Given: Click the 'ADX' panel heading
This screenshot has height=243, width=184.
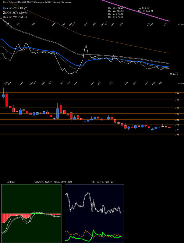Looking at the screenshot, I should tap(70, 182).
